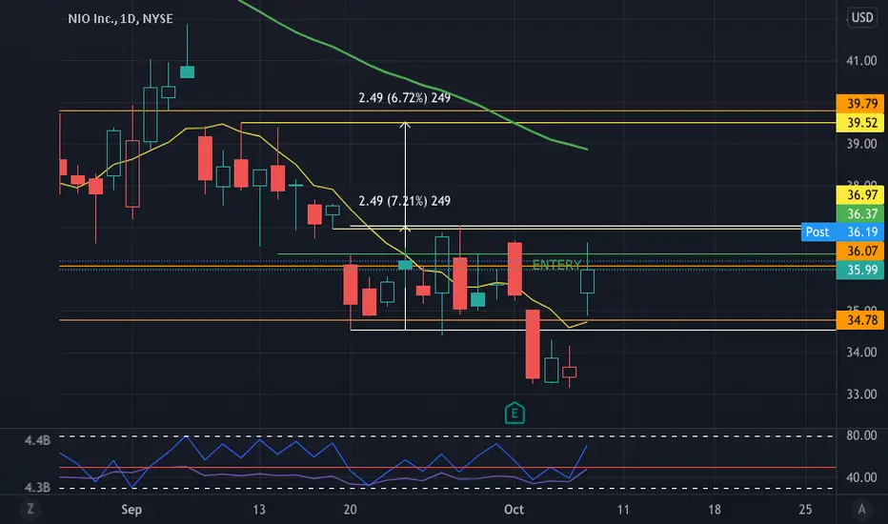This screenshot has height=524, width=888.
Task: Select the 36.97 yellow price label
Action: point(860,195)
